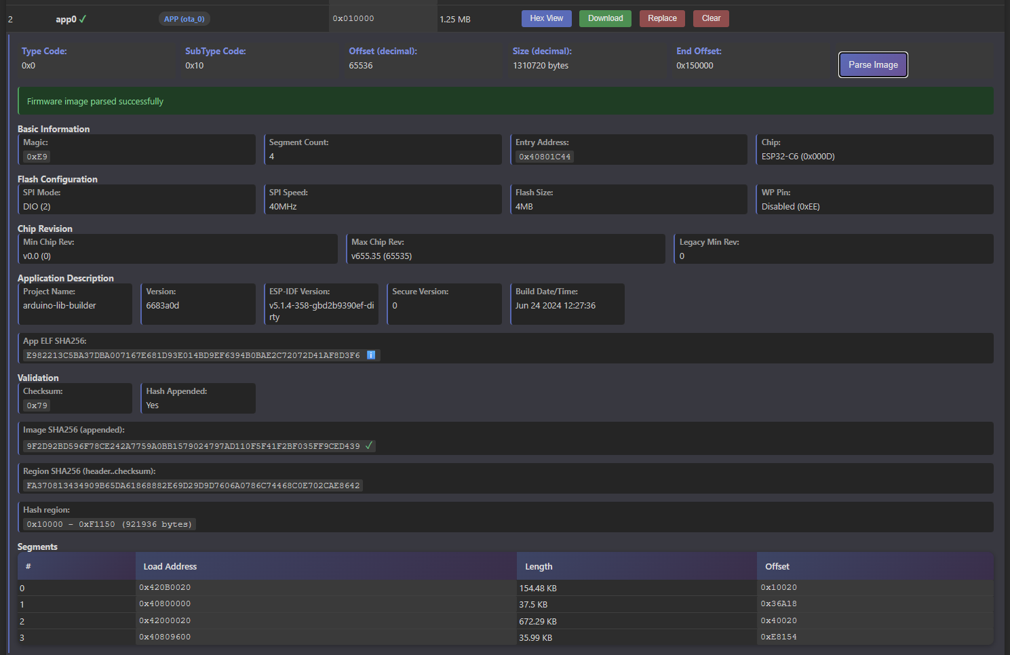Viewport: 1010px width, 655px height.
Task: Select the App ELF SHA256 hash string
Action: click(x=193, y=355)
